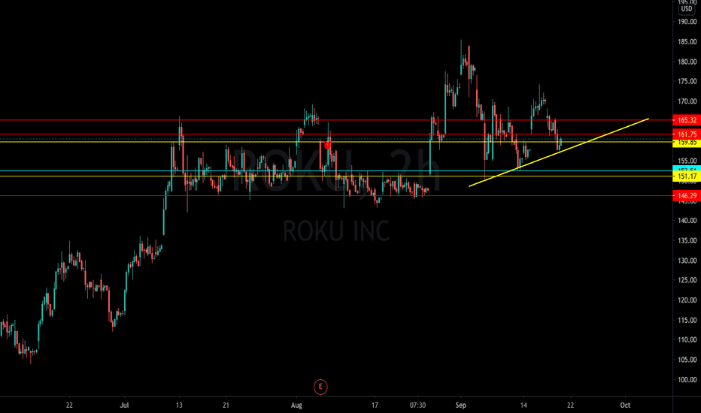The image size is (701, 413).
Task: Select the 159.85 yellow price label
Action: [x=687, y=143]
